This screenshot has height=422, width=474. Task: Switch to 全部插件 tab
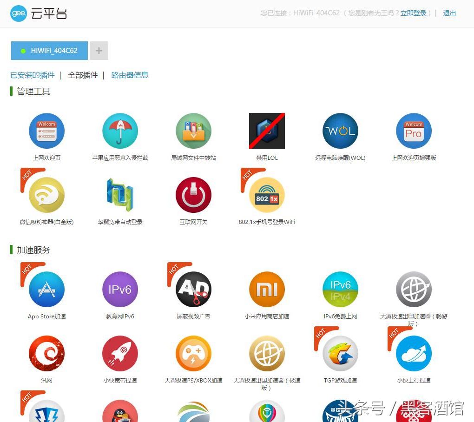click(83, 75)
